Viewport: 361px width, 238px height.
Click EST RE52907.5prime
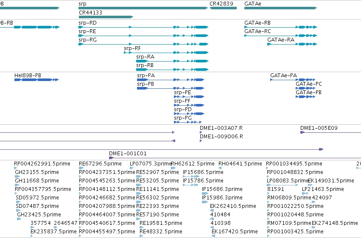coord(139,177)
